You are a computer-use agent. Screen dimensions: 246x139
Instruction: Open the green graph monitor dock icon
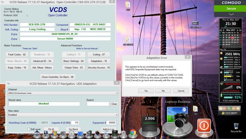[x=115, y=134]
